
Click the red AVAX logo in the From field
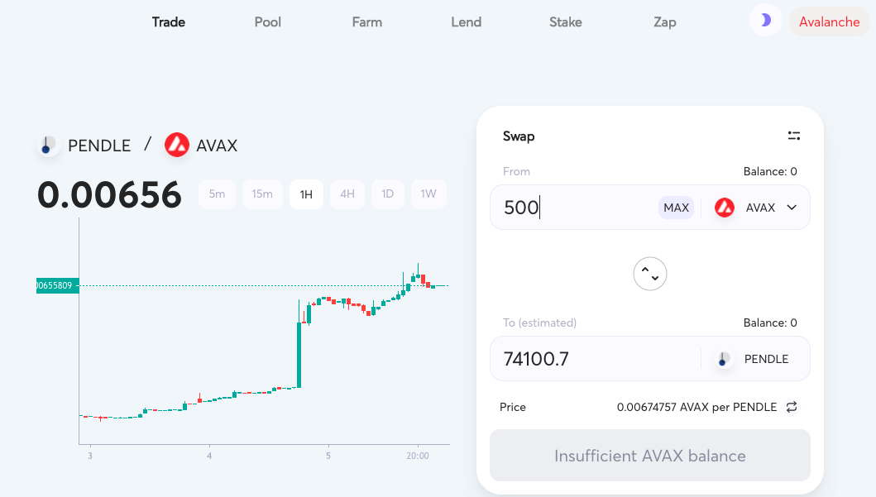click(x=725, y=208)
